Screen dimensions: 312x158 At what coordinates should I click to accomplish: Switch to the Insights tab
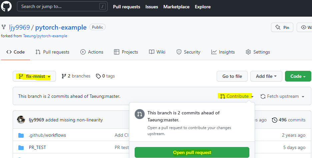pyautogui.click(x=223, y=52)
